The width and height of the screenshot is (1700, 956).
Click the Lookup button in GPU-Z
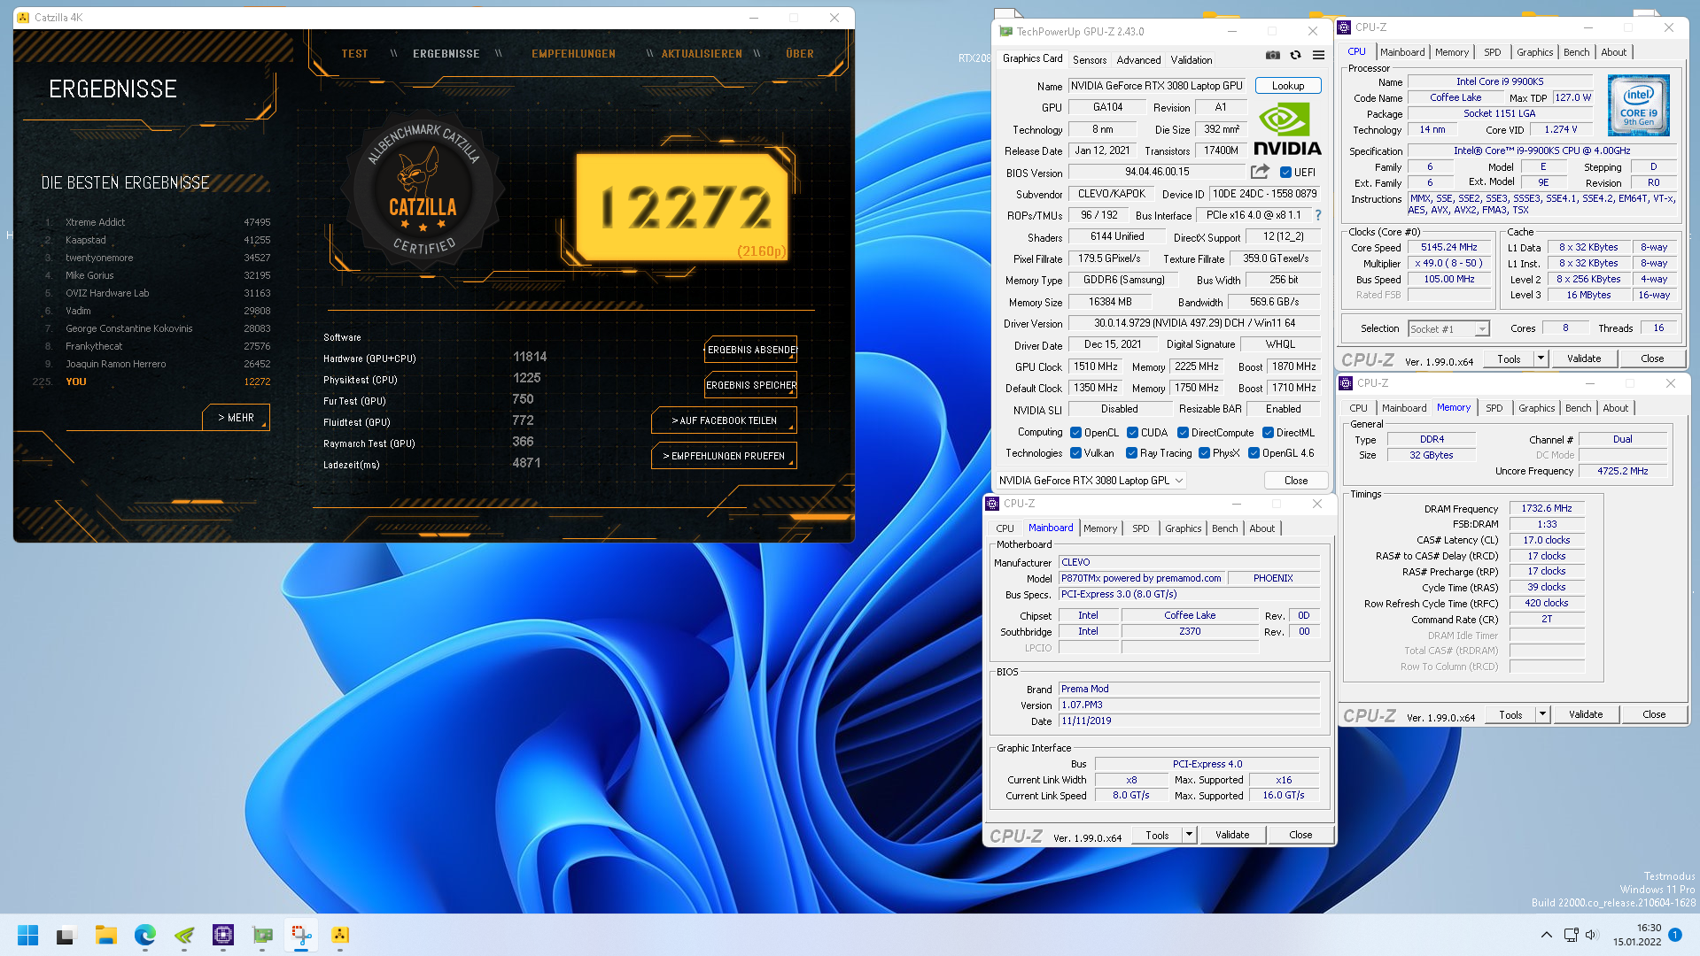click(1287, 86)
